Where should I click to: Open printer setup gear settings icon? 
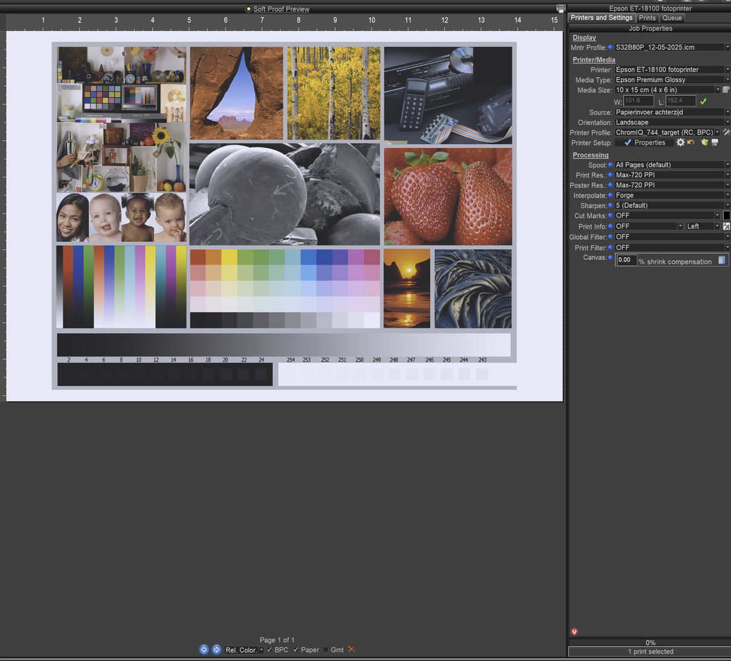pyautogui.click(x=681, y=142)
